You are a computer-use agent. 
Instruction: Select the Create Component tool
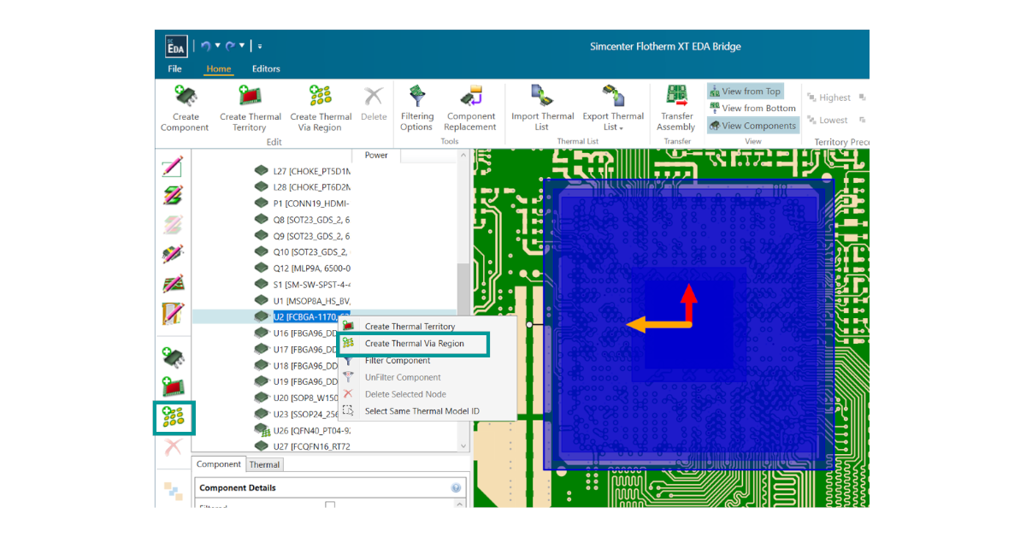184,109
